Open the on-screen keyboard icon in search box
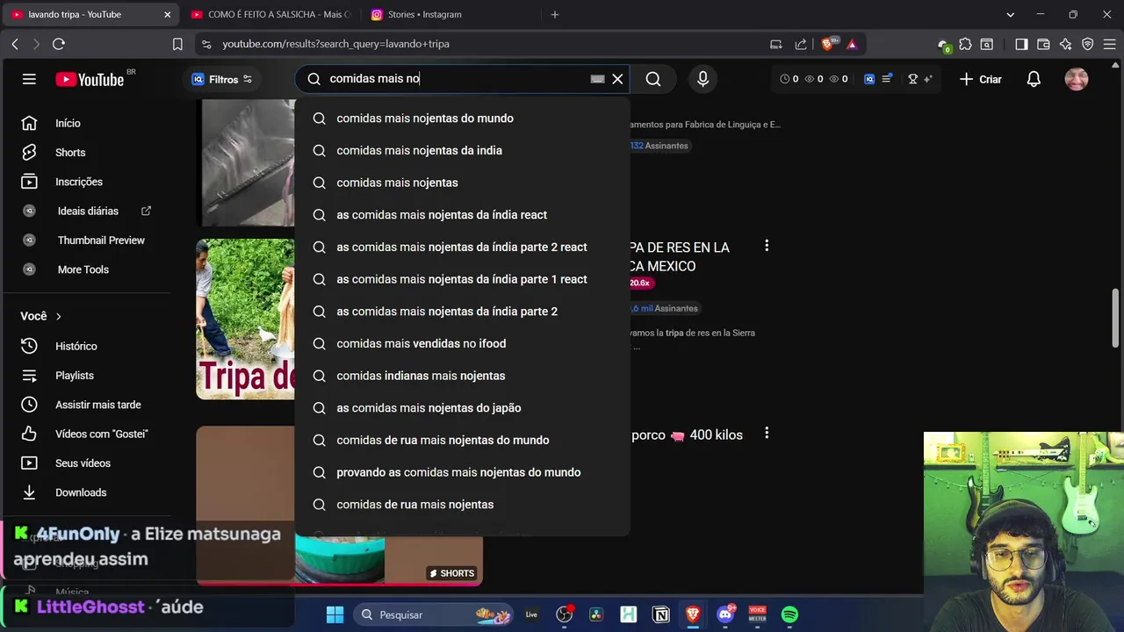The image size is (1124, 632). tap(597, 79)
